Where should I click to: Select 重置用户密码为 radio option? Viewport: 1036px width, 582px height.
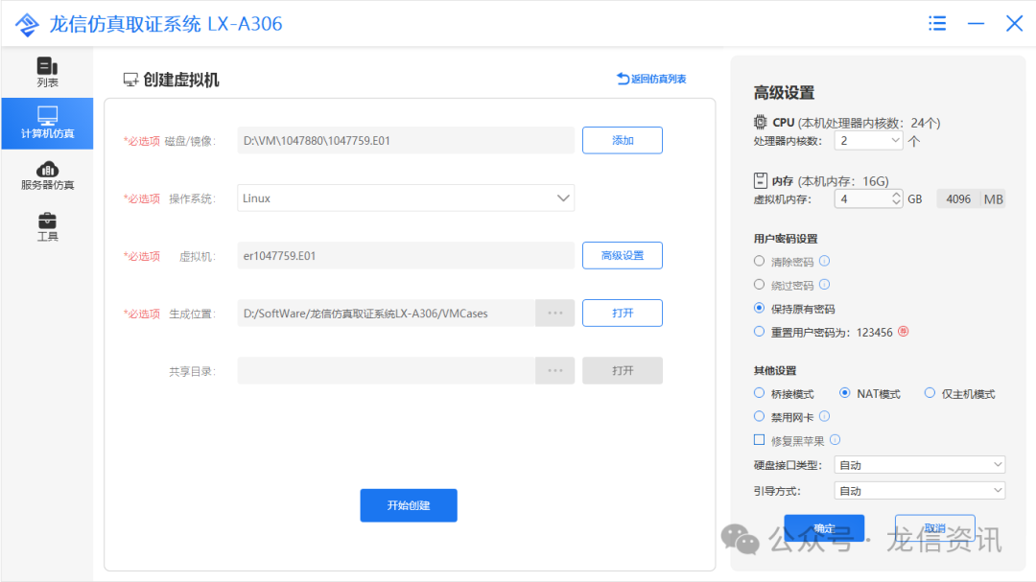[759, 332]
